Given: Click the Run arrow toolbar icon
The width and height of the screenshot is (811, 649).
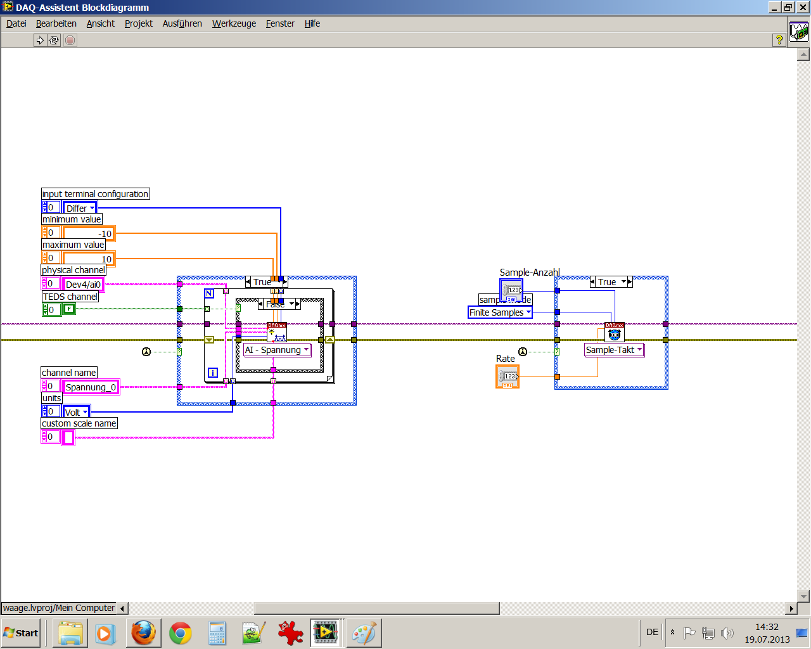Looking at the screenshot, I should [x=40, y=40].
